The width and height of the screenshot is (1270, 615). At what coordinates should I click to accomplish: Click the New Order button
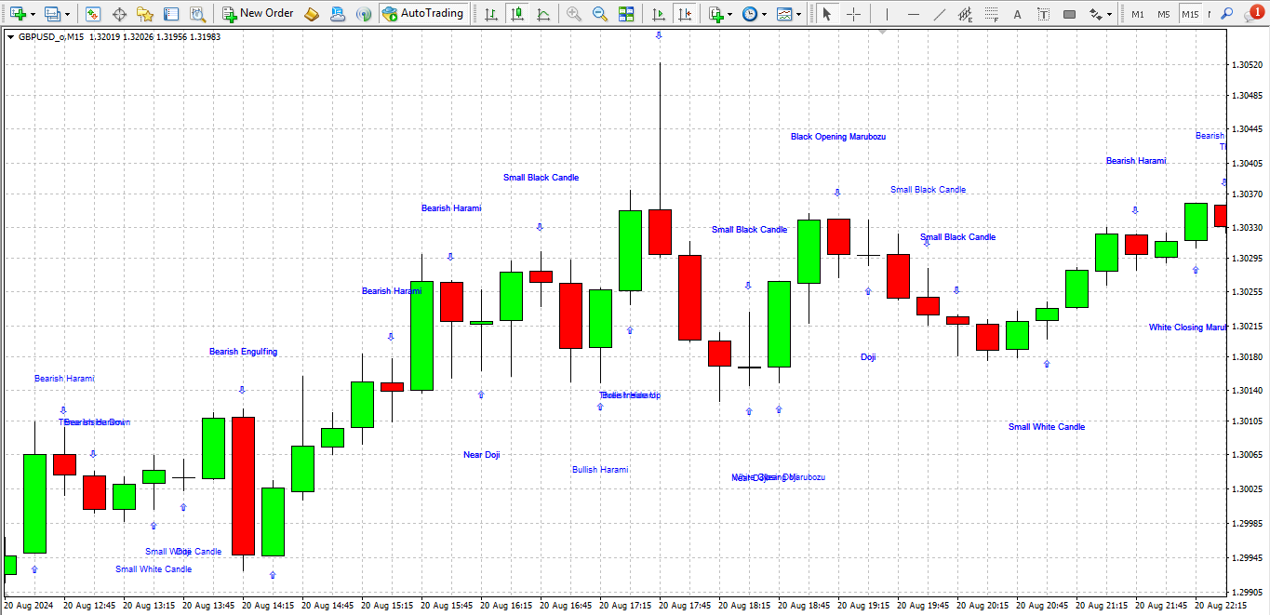click(257, 14)
